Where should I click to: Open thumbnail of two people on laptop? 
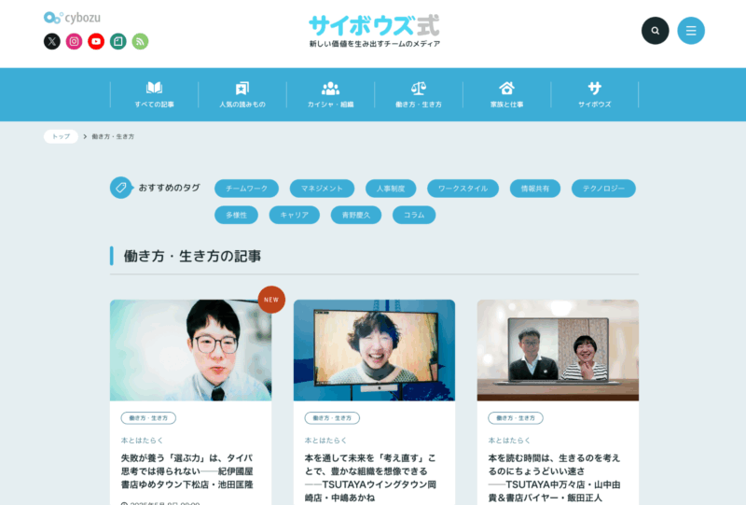point(558,350)
